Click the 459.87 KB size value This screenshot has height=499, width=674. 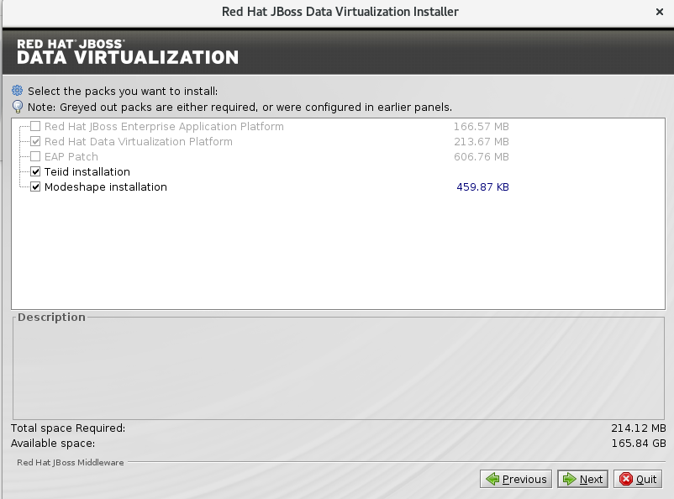[482, 187]
